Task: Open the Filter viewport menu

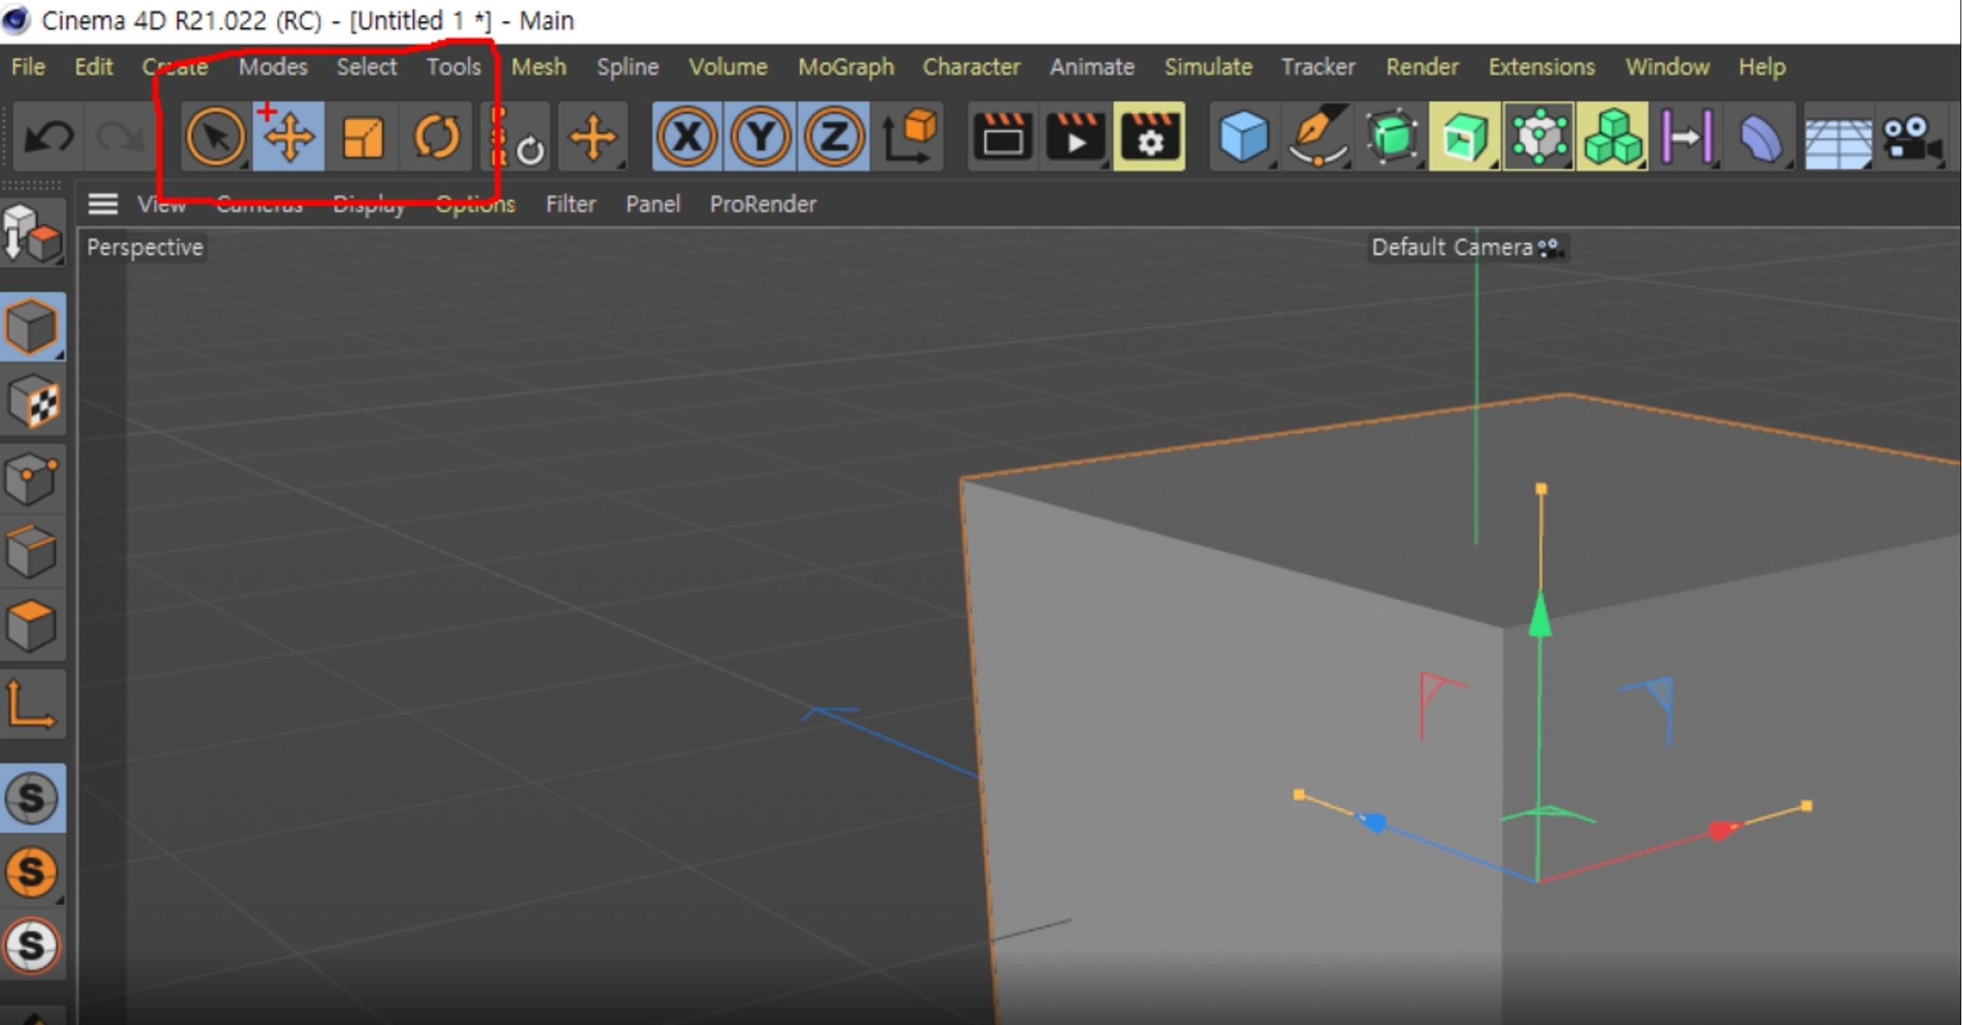Action: click(570, 204)
